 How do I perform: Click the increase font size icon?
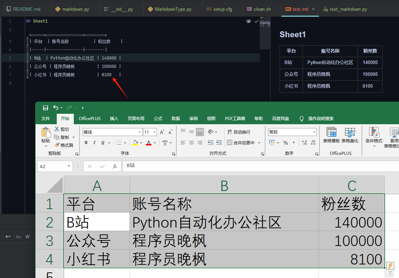point(162,132)
